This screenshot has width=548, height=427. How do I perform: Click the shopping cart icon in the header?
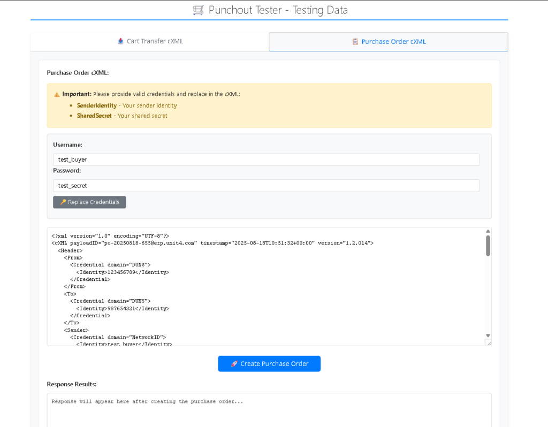pos(198,10)
